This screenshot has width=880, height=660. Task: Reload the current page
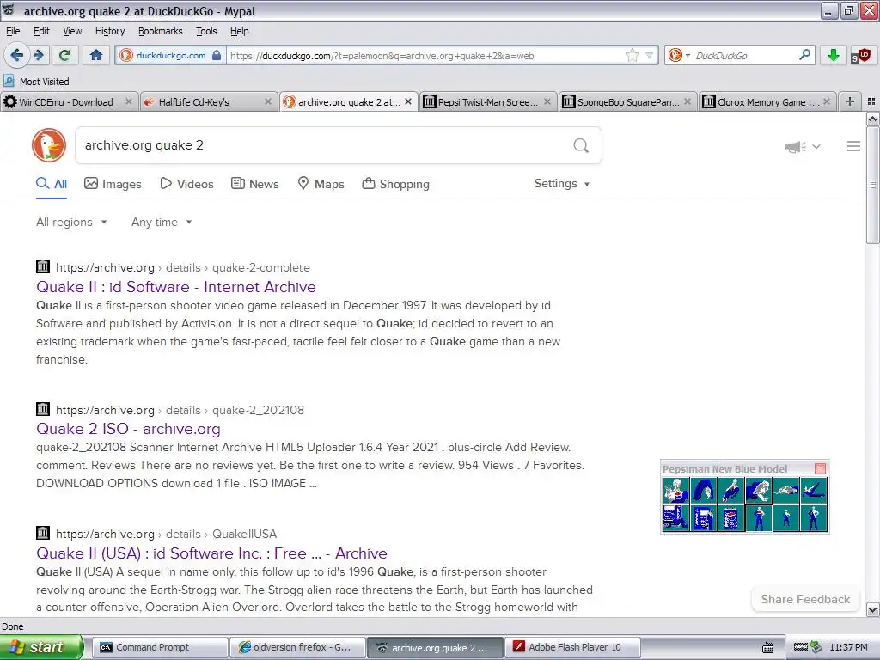[x=65, y=55]
